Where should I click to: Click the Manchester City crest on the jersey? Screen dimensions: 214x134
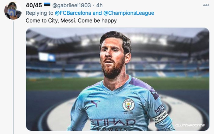[128, 105]
